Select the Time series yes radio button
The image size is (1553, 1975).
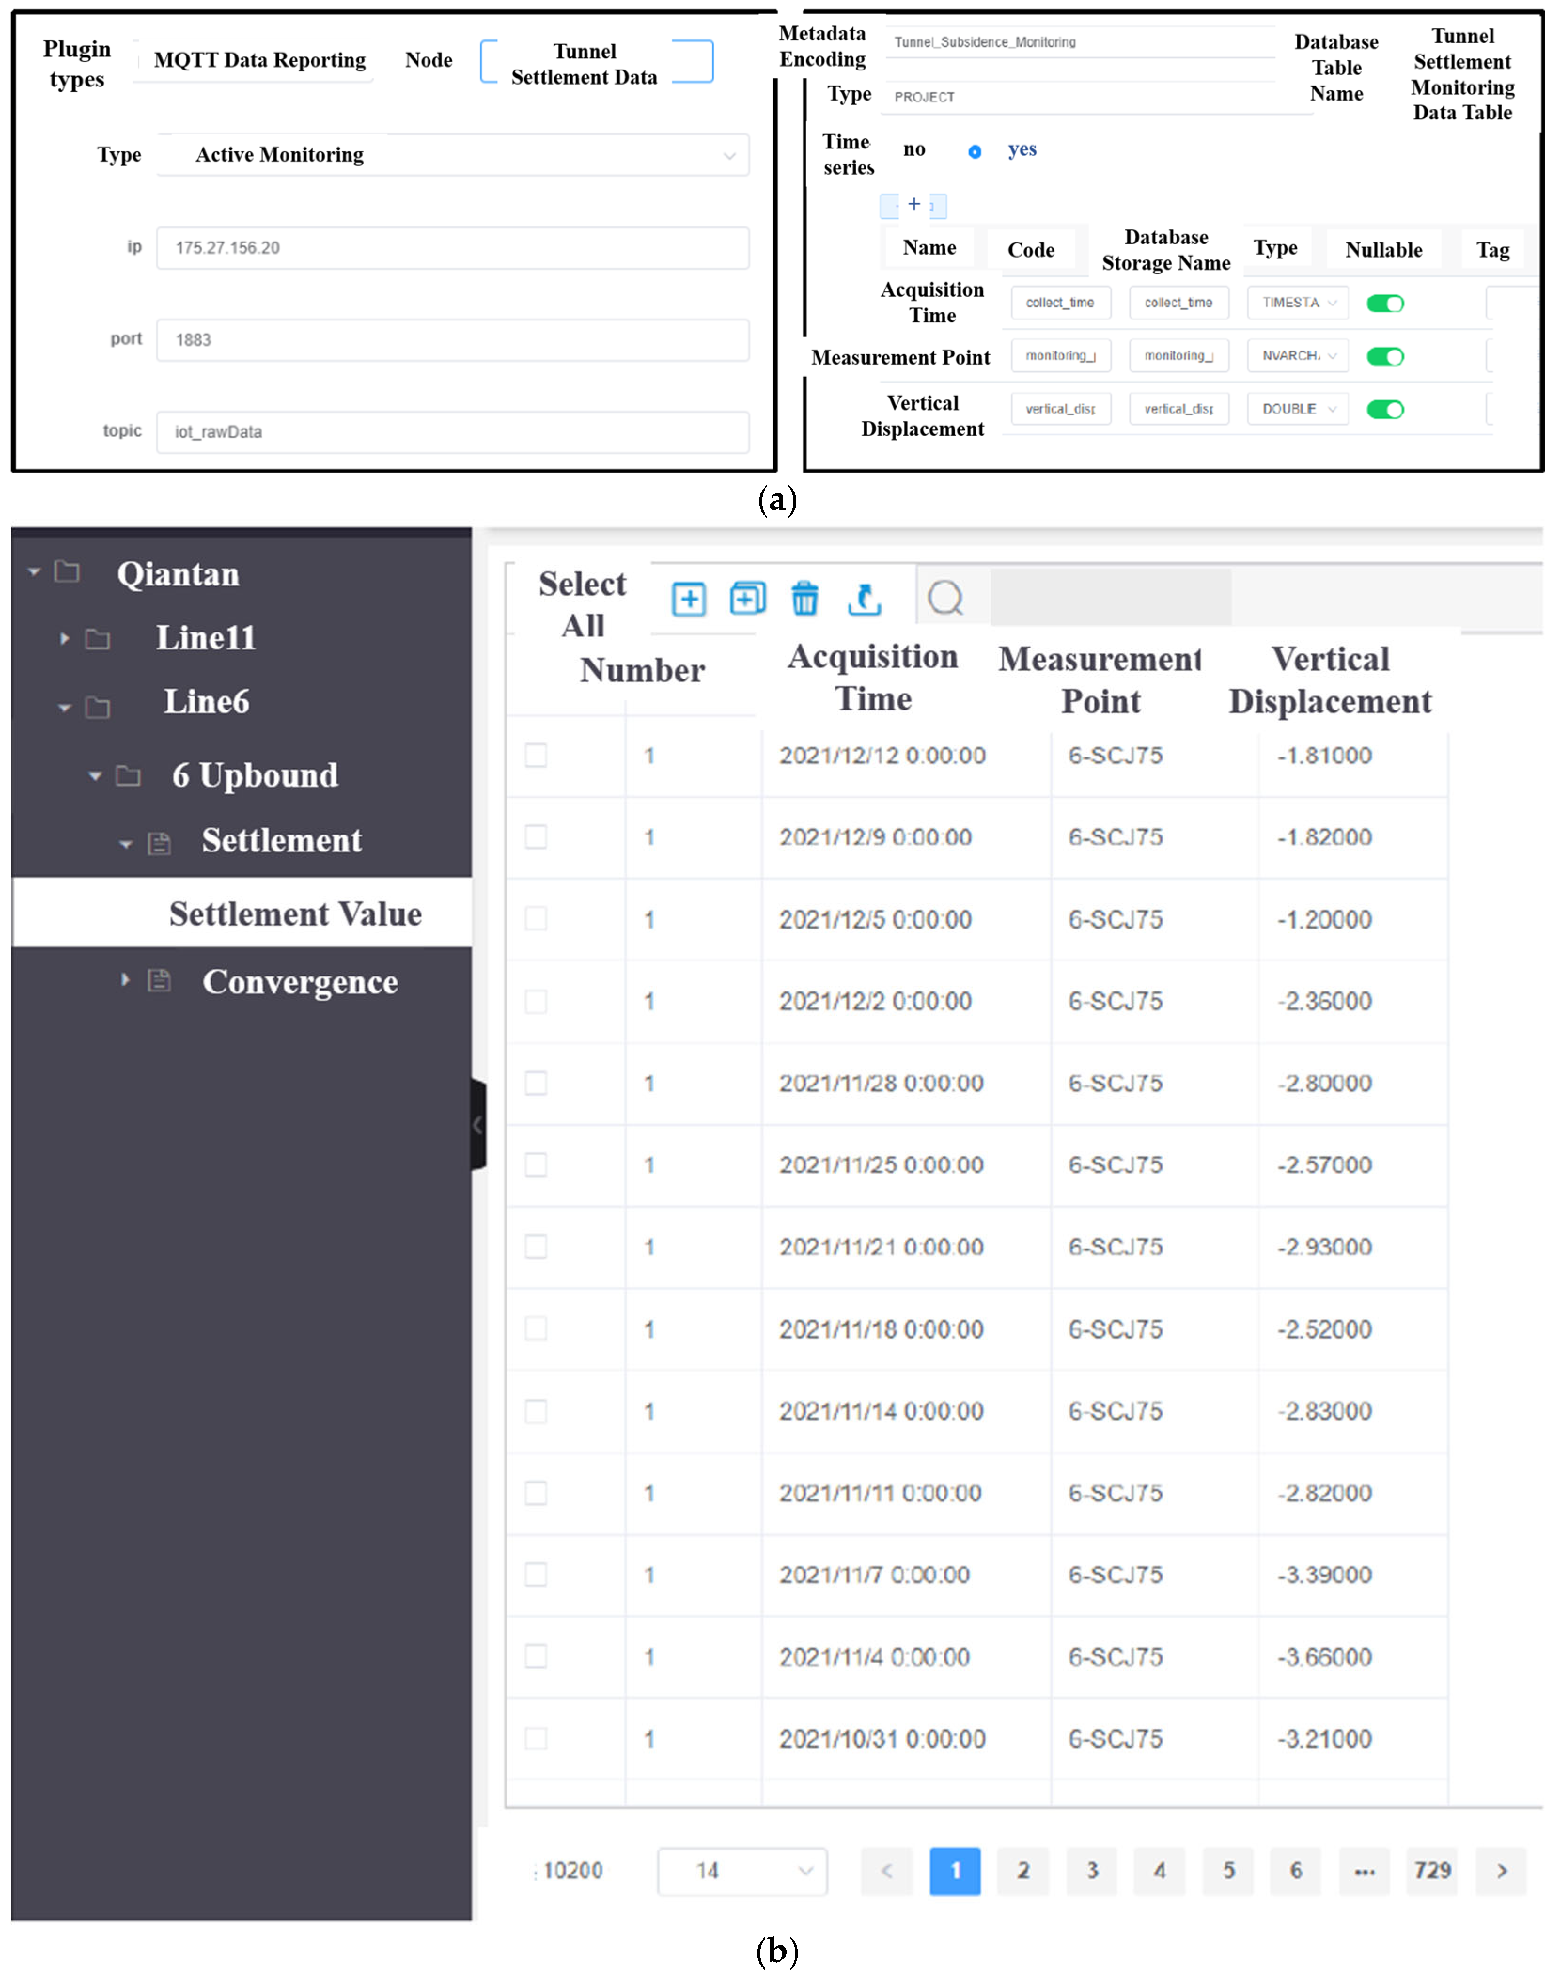974,152
